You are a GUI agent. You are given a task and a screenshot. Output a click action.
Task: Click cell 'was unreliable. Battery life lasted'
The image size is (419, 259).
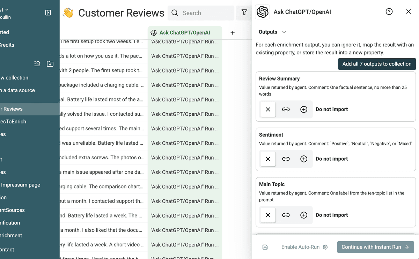coord(104,143)
